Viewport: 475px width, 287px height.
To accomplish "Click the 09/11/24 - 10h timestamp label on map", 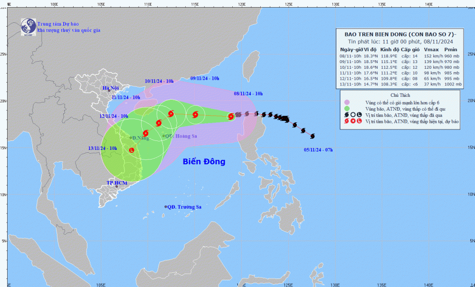I will 205,78.
